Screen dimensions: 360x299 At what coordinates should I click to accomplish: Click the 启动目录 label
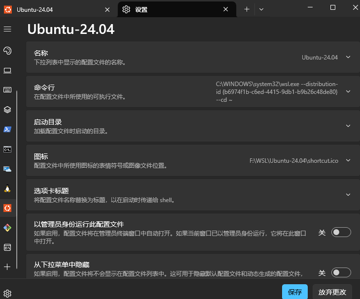point(48,122)
